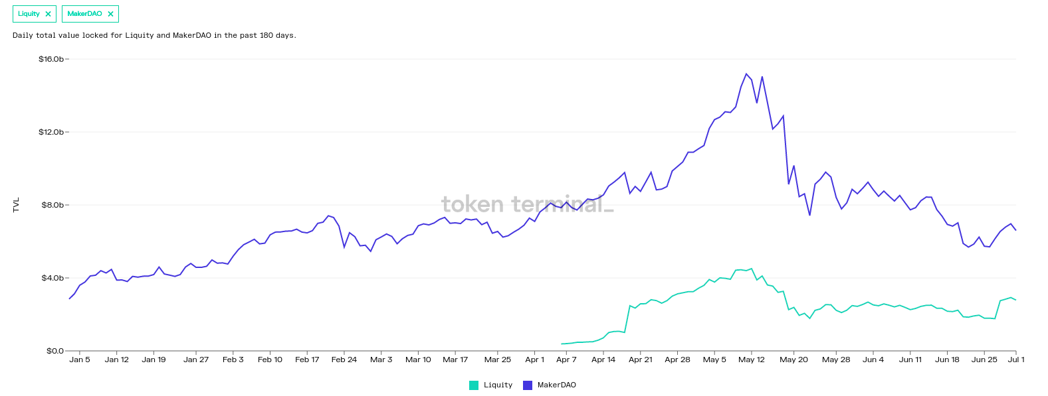
Task: Select the MakerDAO chip label
Action: coord(84,13)
